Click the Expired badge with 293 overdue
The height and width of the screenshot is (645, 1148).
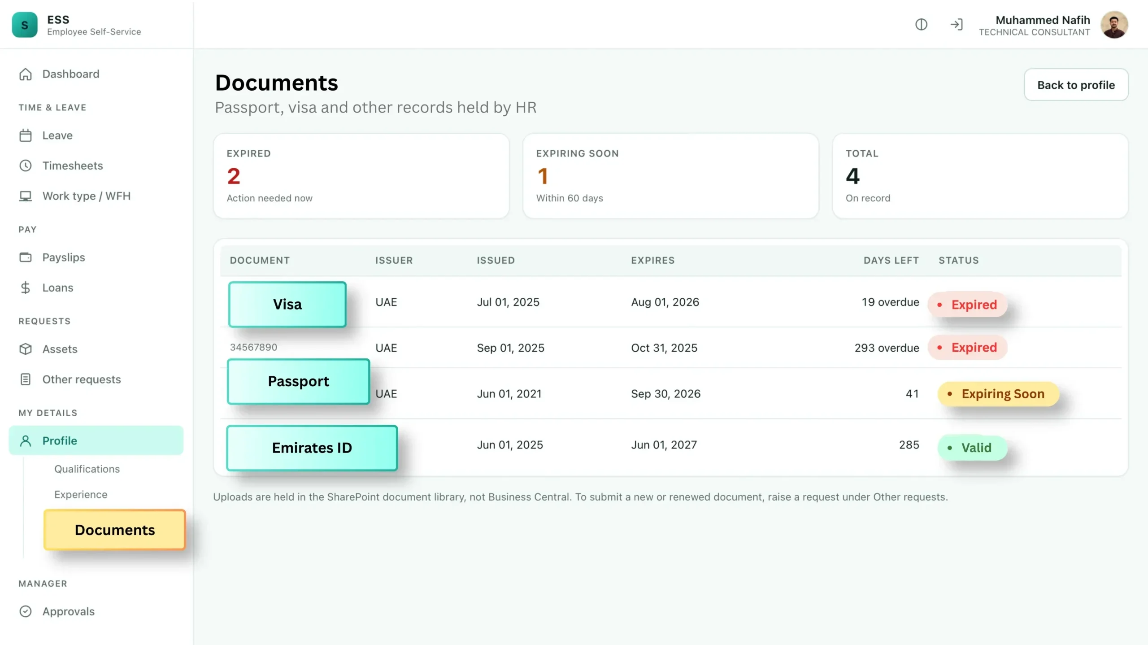click(x=968, y=348)
